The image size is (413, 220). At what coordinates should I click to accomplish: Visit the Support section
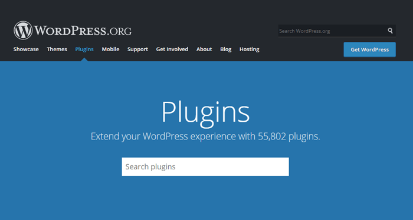pos(137,49)
